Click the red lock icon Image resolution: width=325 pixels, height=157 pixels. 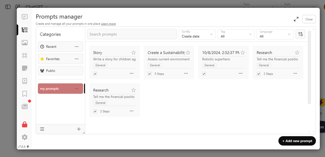point(25,124)
